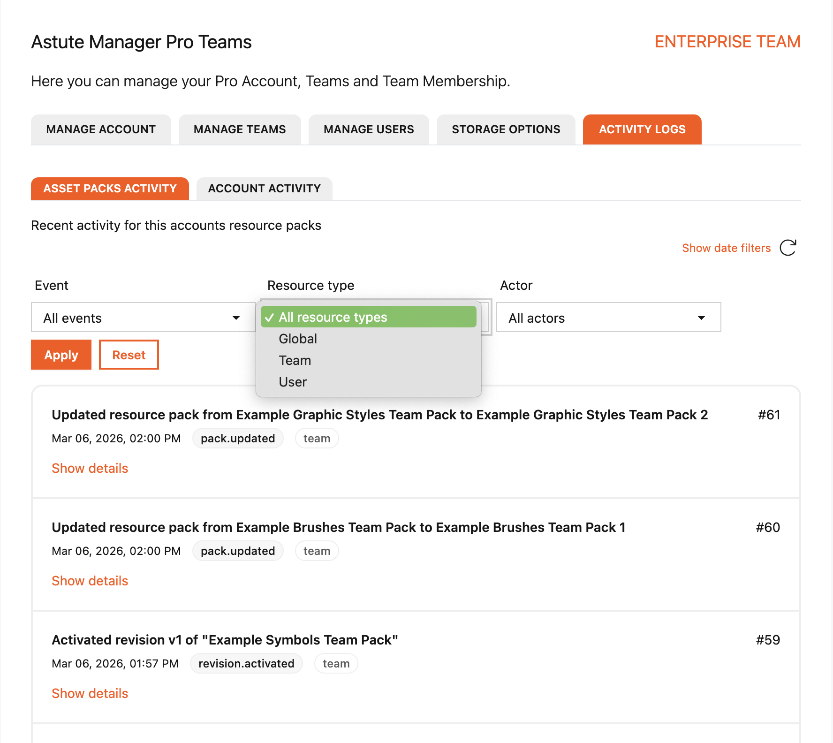Open the All events dropdown
Image resolution: width=833 pixels, height=743 pixels.
pos(142,318)
